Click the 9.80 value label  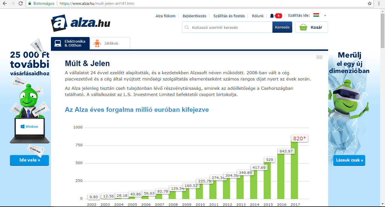point(94,197)
